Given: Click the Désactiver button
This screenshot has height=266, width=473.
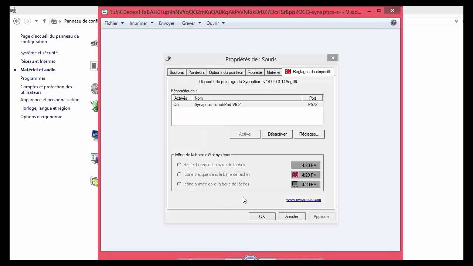Looking at the screenshot, I should tap(277, 134).
